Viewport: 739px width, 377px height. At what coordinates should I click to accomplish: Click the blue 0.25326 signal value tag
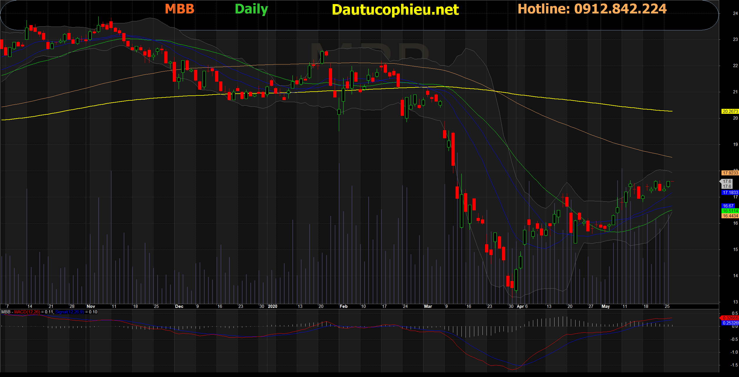coord(731,323)
